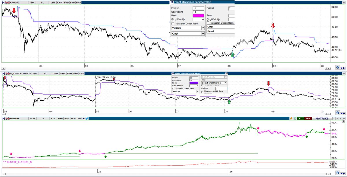347x177 pixels.
Task: Click the Matriks M icon of XAUUSD chart
Action: click(3, 3)
